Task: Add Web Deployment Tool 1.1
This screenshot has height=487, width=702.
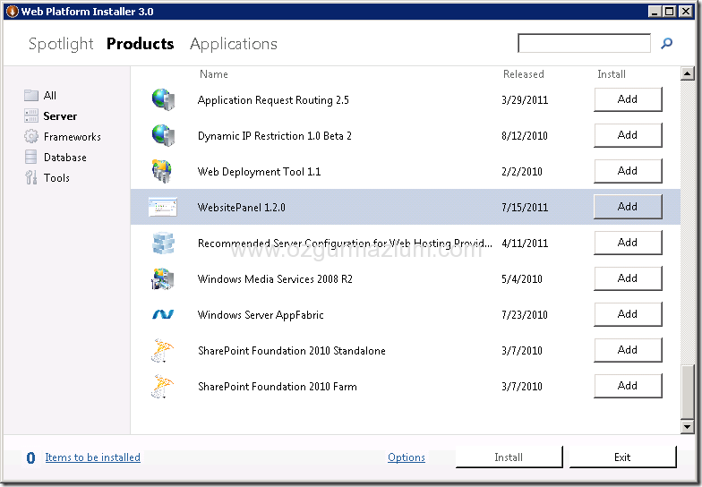Action: click(628, 171)
